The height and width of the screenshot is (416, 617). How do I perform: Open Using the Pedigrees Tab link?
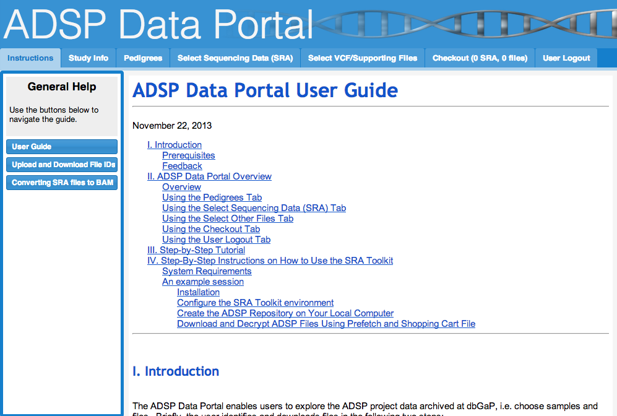click(212, 197)
